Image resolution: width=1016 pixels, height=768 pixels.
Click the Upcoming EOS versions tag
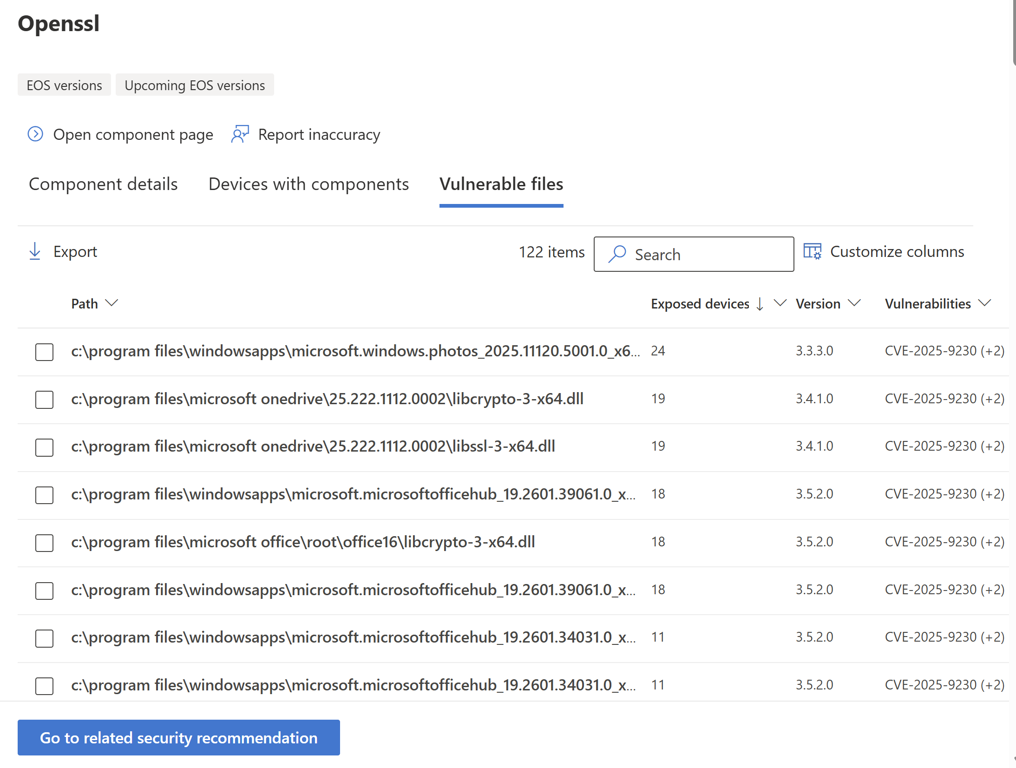195,85
